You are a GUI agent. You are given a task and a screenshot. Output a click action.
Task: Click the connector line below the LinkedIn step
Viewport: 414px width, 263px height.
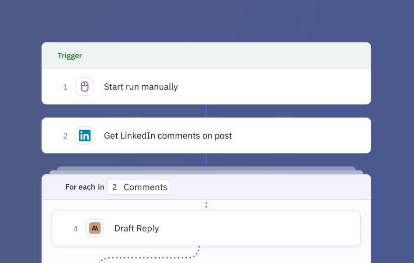(206, 159)
